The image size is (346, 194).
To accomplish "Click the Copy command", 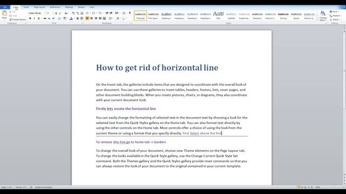I will point(13,16).
